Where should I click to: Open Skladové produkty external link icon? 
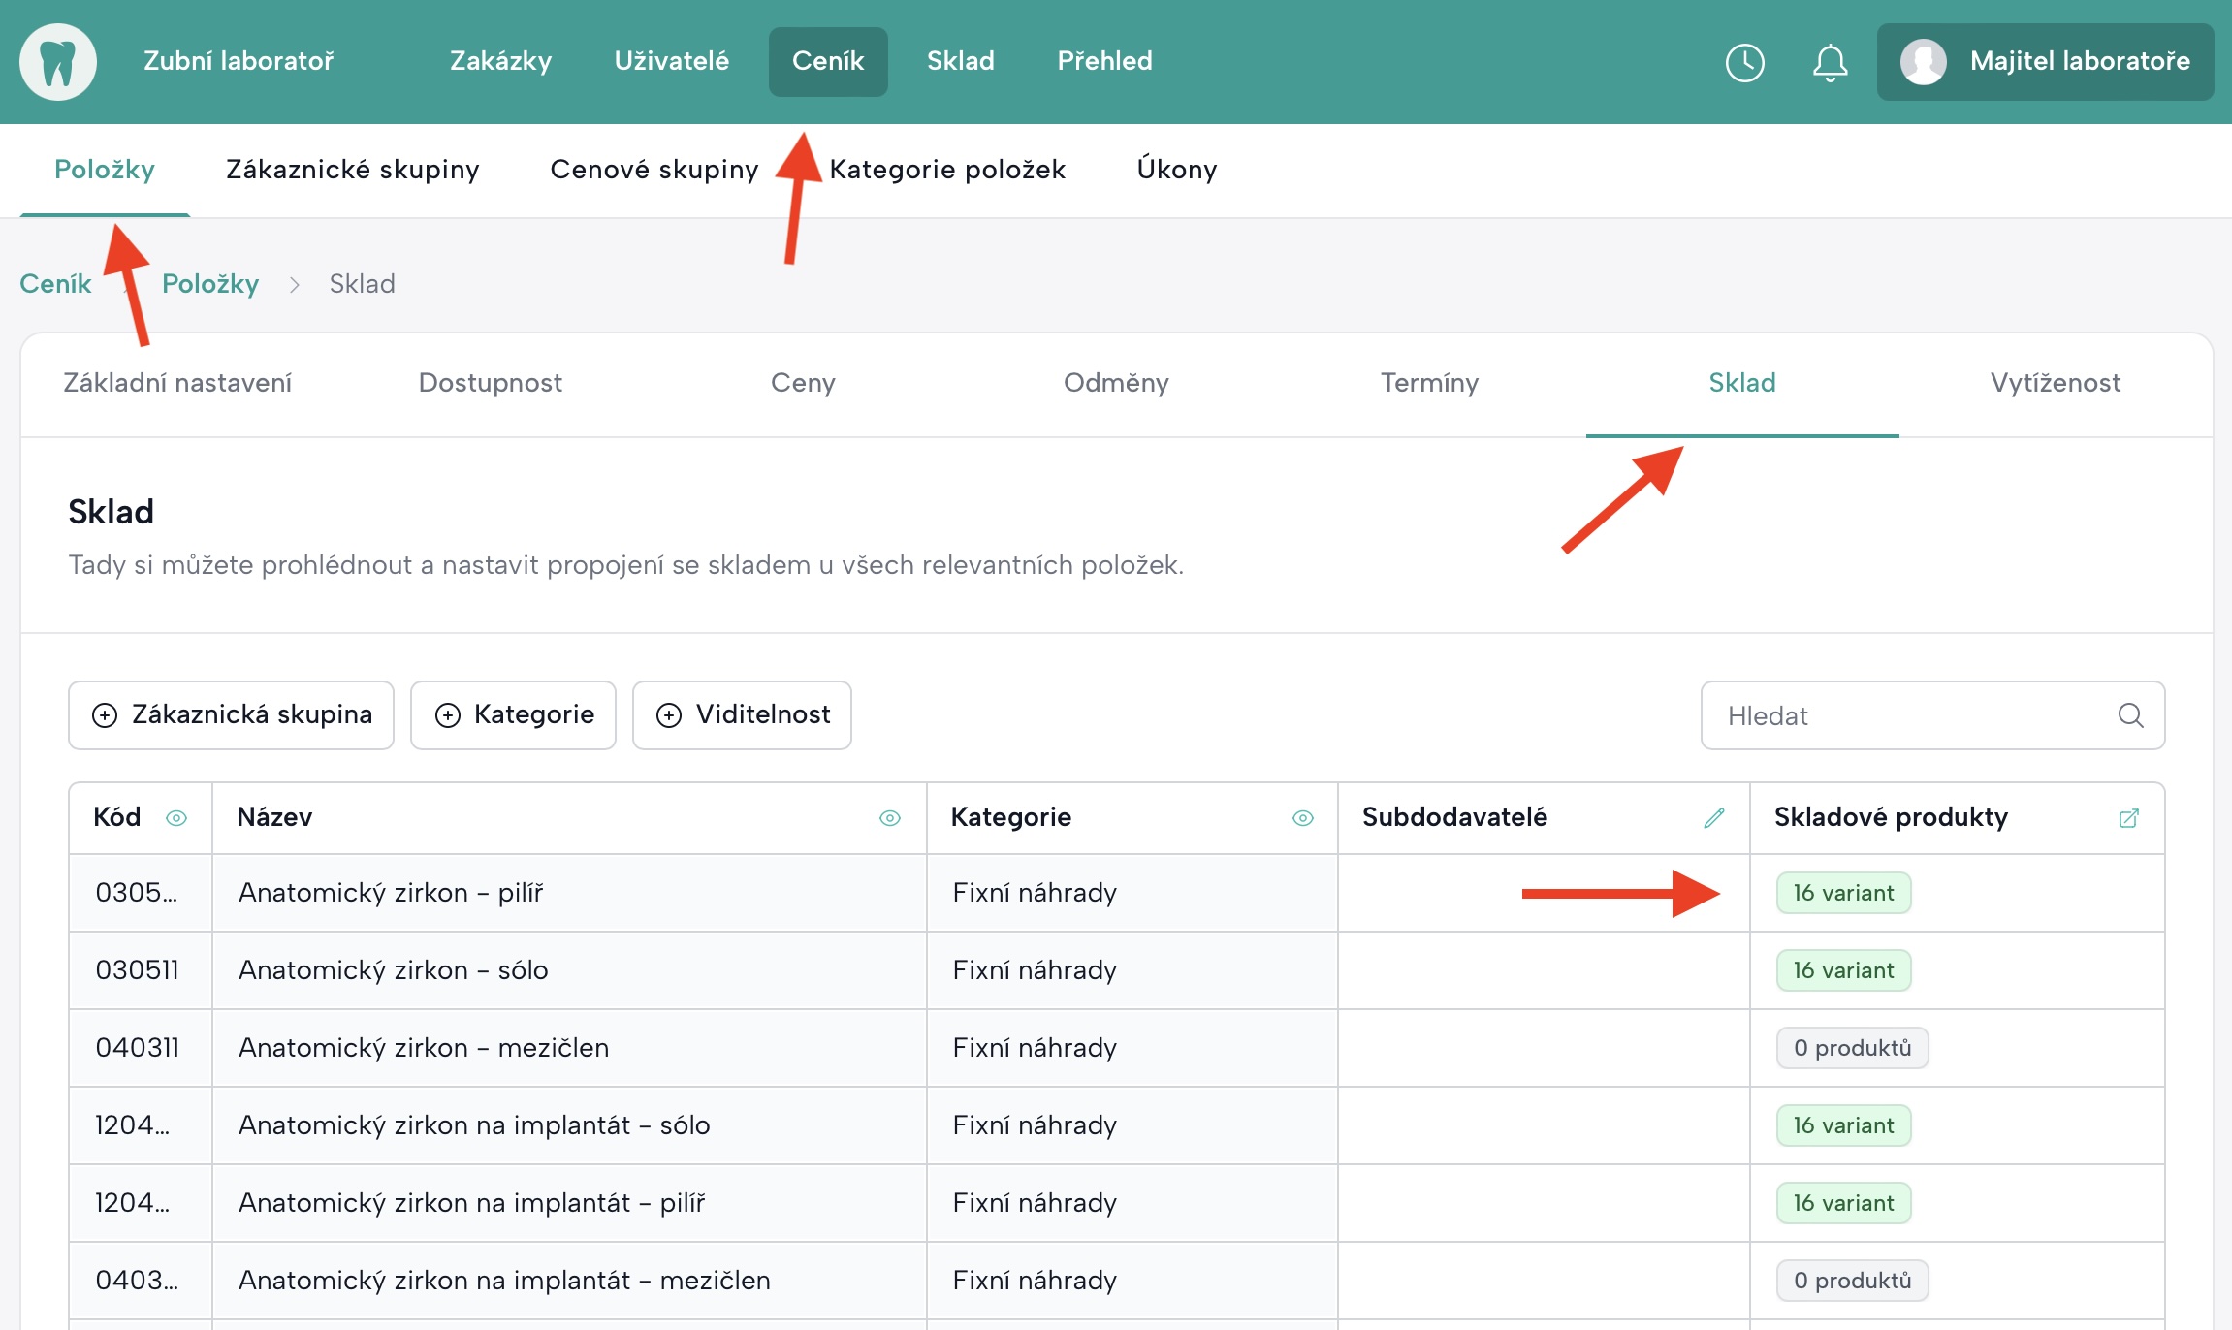click(2128, 817)
